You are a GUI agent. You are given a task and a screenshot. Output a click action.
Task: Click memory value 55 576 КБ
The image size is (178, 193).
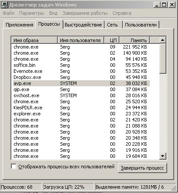click(x=136, y=65)
